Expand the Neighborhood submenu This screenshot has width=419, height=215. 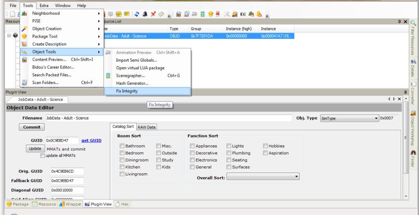click(62, 13)
